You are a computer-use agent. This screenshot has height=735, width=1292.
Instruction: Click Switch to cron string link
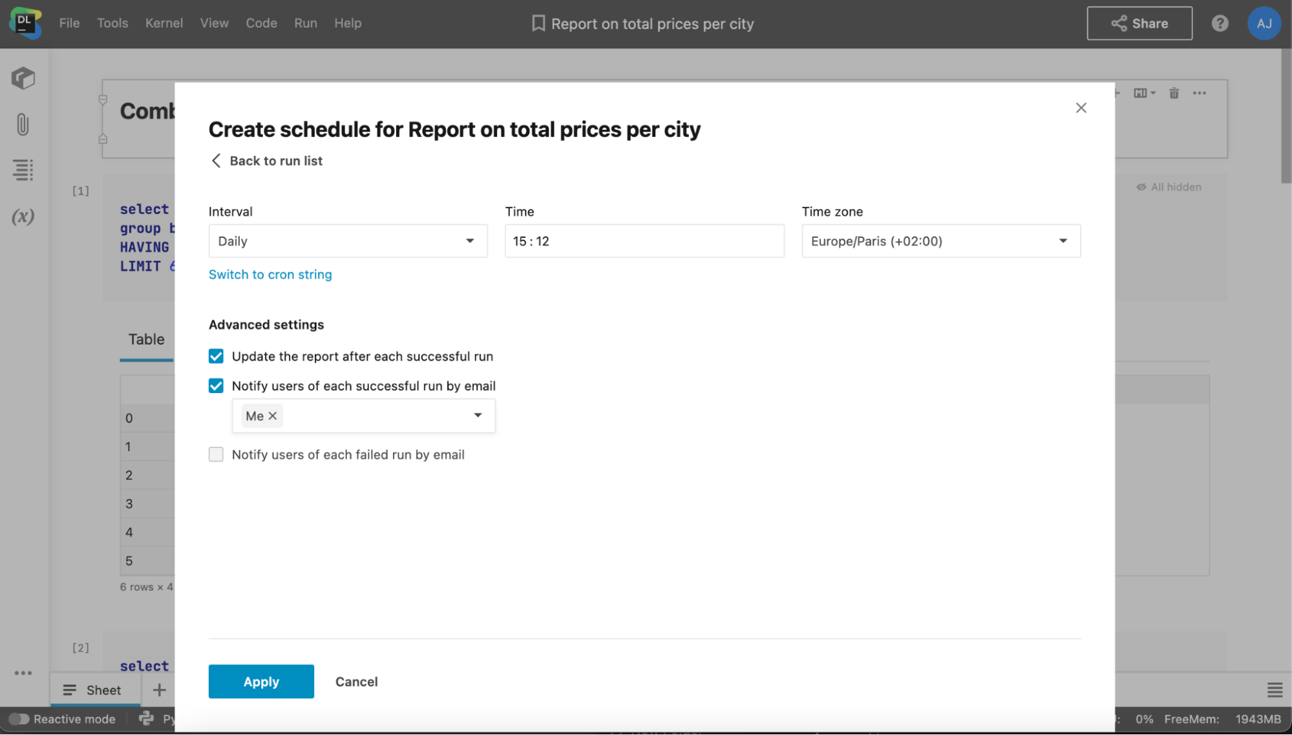[x=270, y=274]
